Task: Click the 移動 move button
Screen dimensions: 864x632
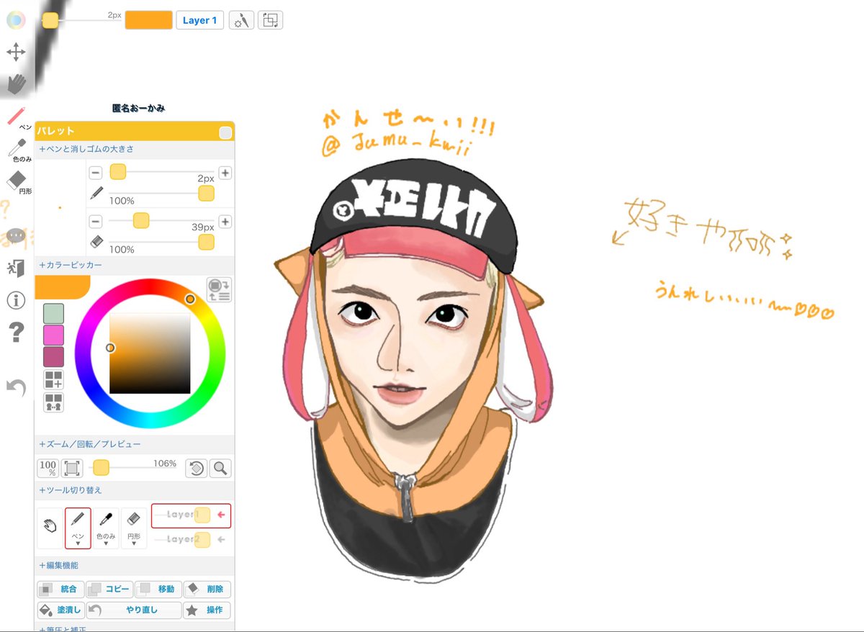Action: (x=158, y=589)
